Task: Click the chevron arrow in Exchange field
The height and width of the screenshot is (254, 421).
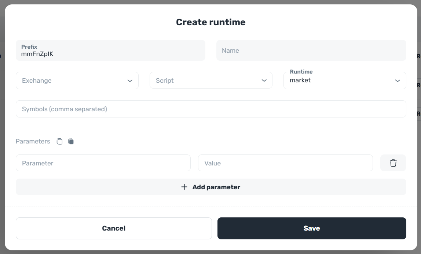Action: 130,81
